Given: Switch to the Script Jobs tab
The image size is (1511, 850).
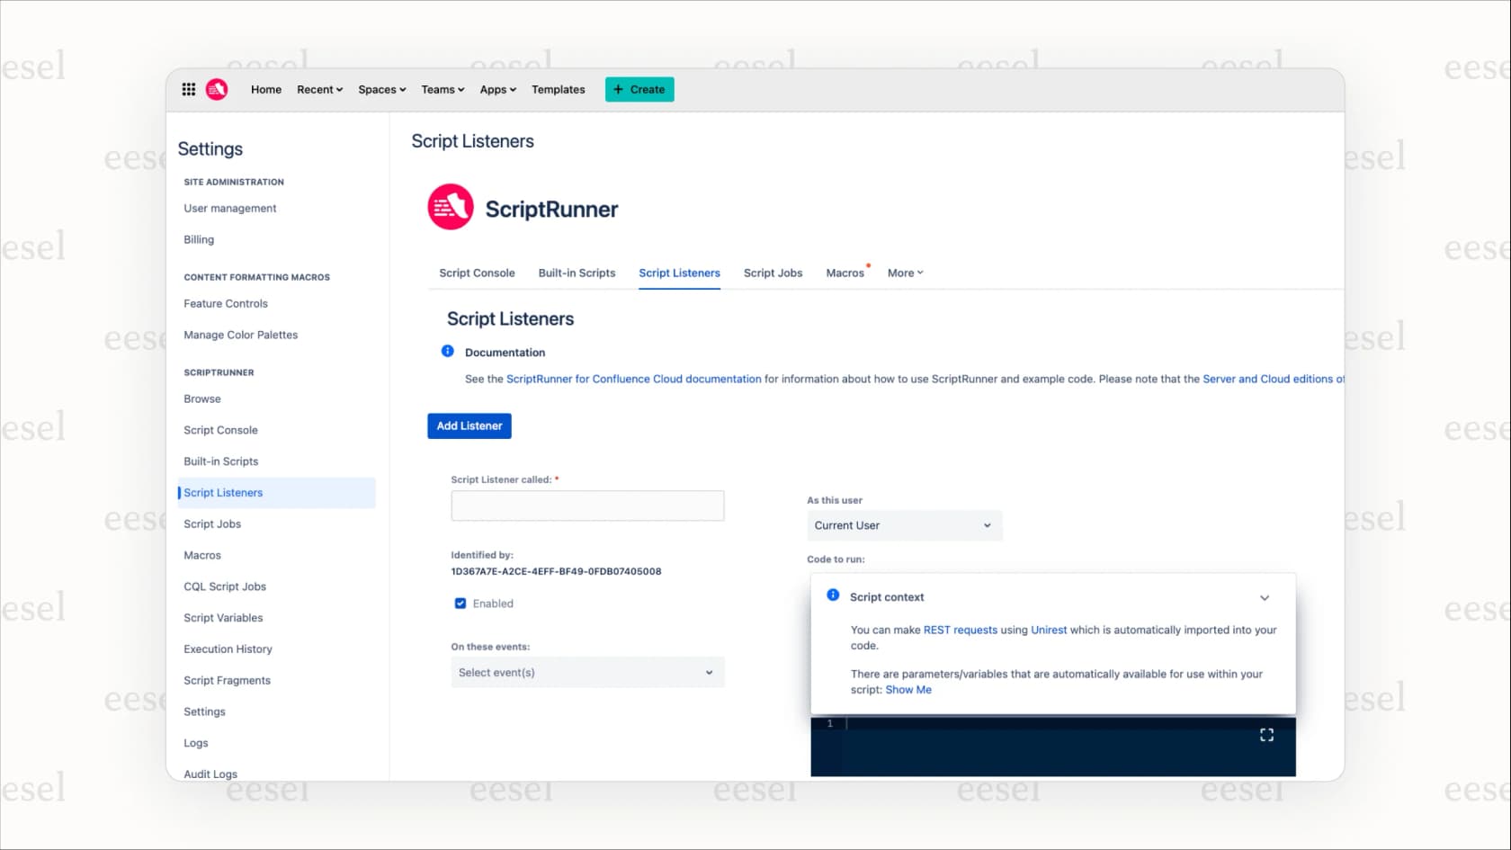Looking at the screenshot, I should 773,273.
